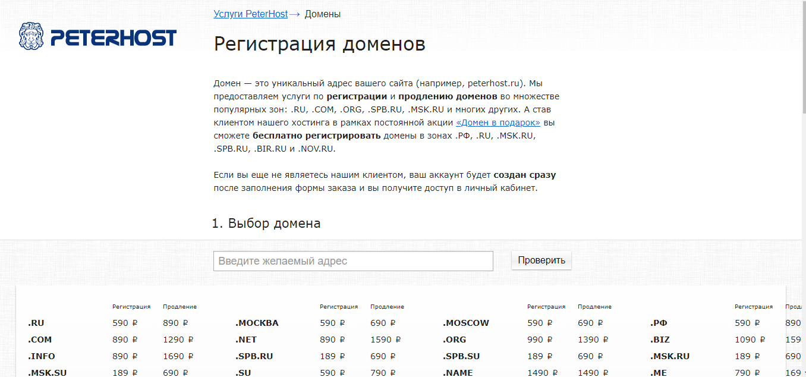Screen dimensions: 806x377
Task: Click the Домены breadcrumb text
Action: (x=323, y=14)
